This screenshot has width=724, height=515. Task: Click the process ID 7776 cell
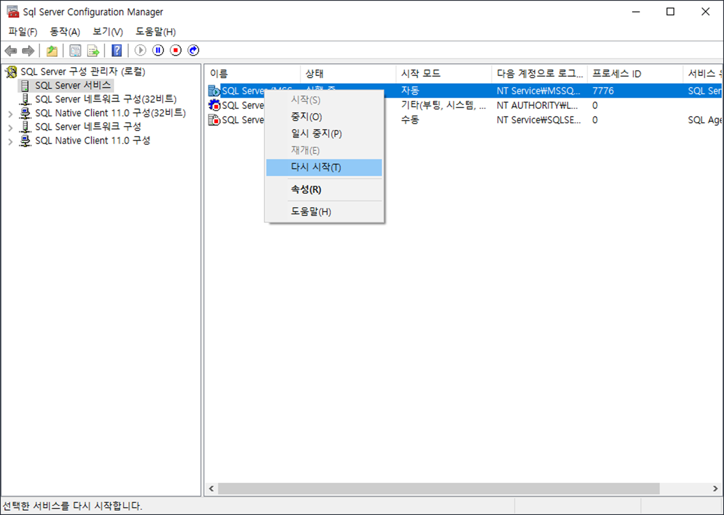pos(603,91)
